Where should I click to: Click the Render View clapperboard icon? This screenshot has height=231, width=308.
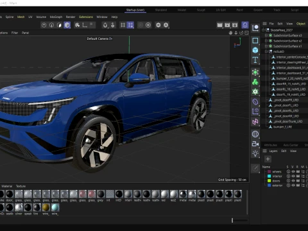pyautogui.click(x=219, y=25)
